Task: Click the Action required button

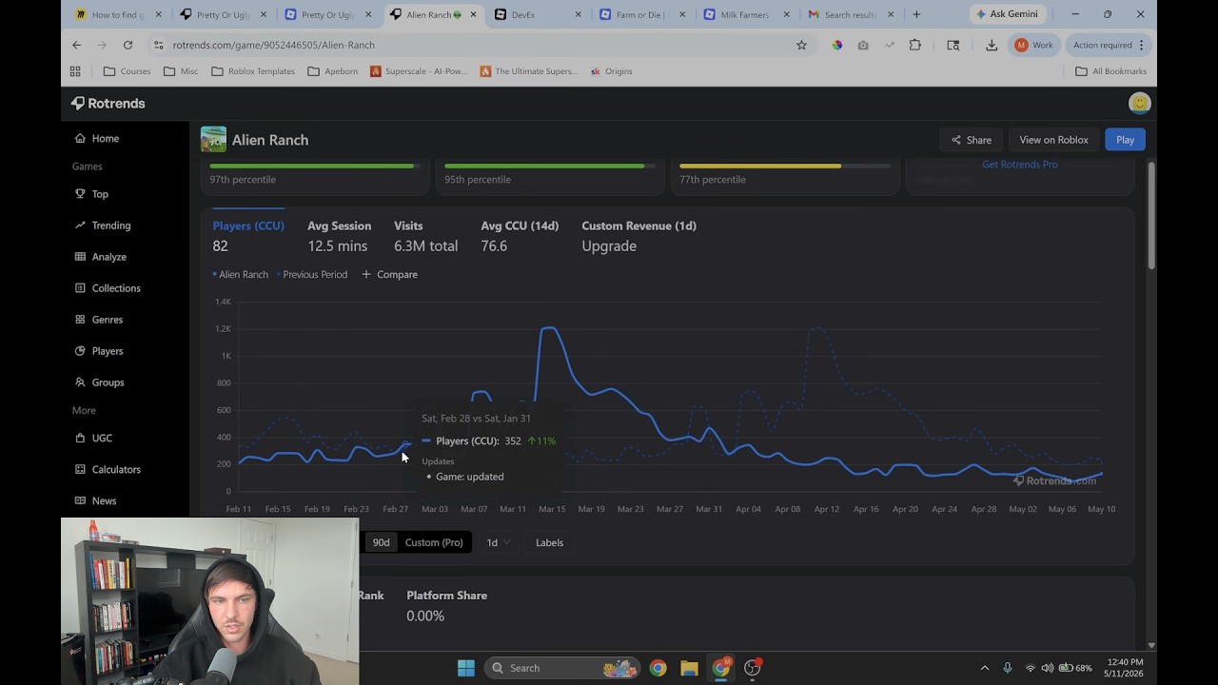Action: pos(1109,45)
